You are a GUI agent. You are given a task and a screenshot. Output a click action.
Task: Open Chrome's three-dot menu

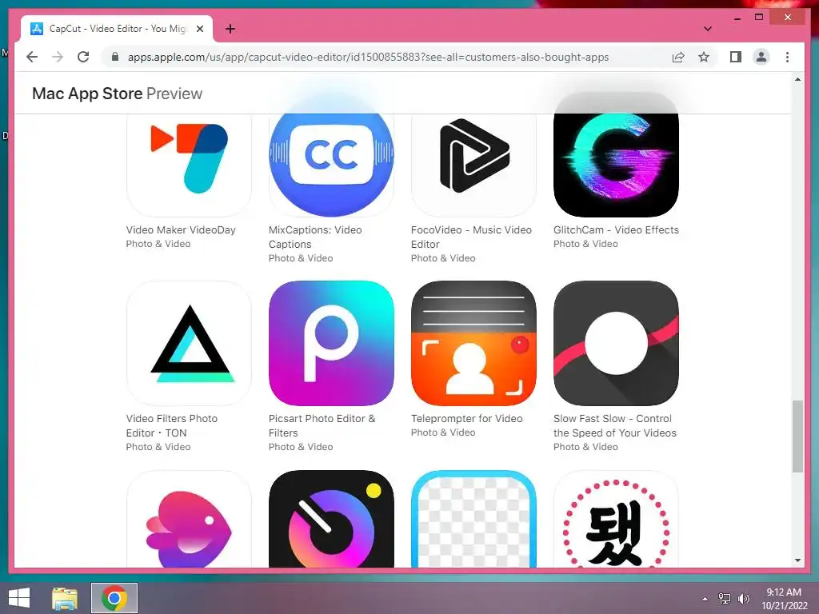point(787,57)
